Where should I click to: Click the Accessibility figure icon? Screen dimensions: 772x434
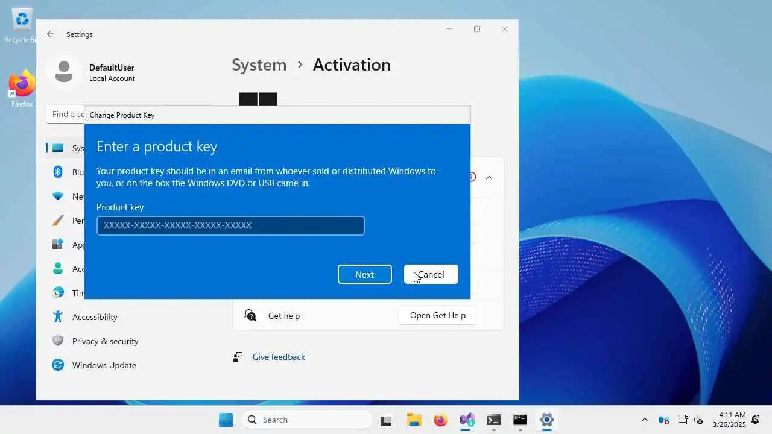pyautogui.click(x=58, y=317)
